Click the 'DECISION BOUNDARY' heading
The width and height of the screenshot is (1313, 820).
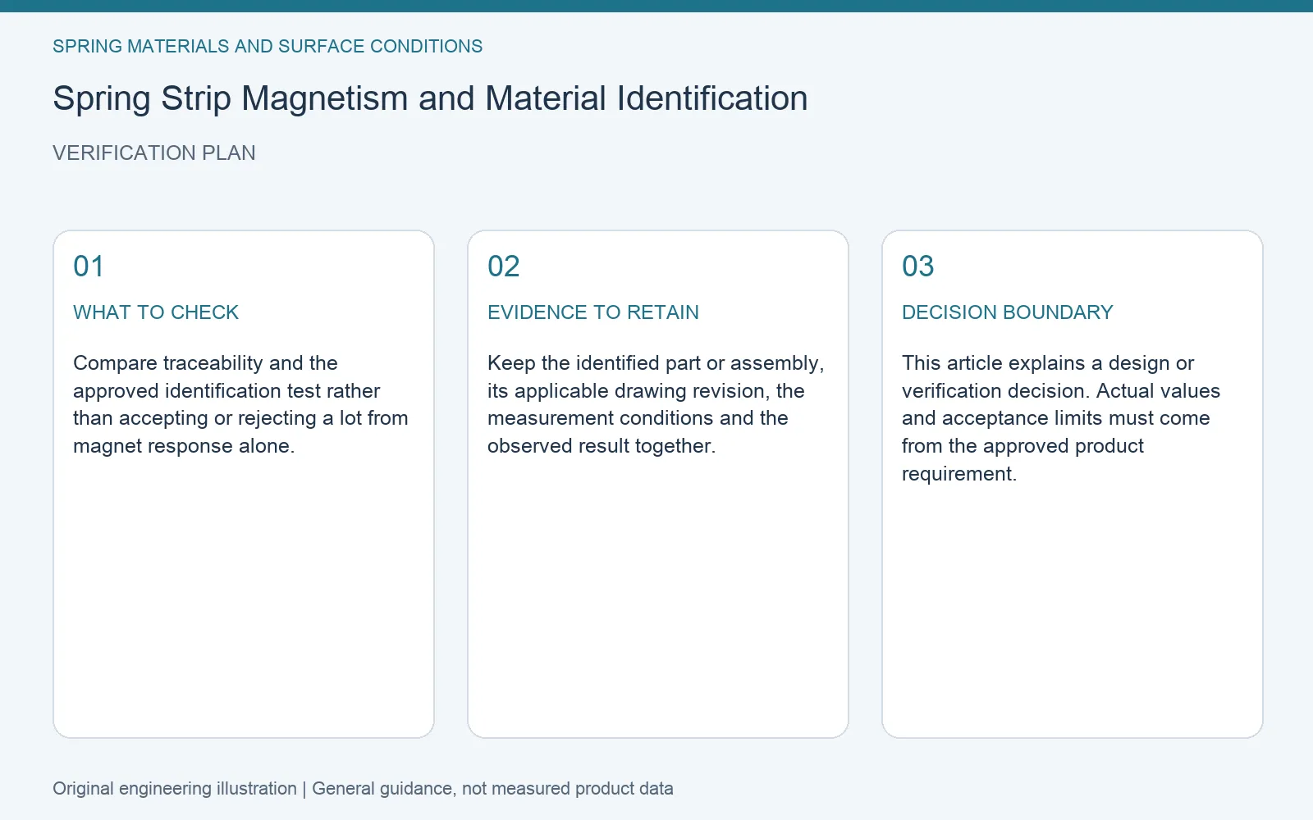[1008, 312]
